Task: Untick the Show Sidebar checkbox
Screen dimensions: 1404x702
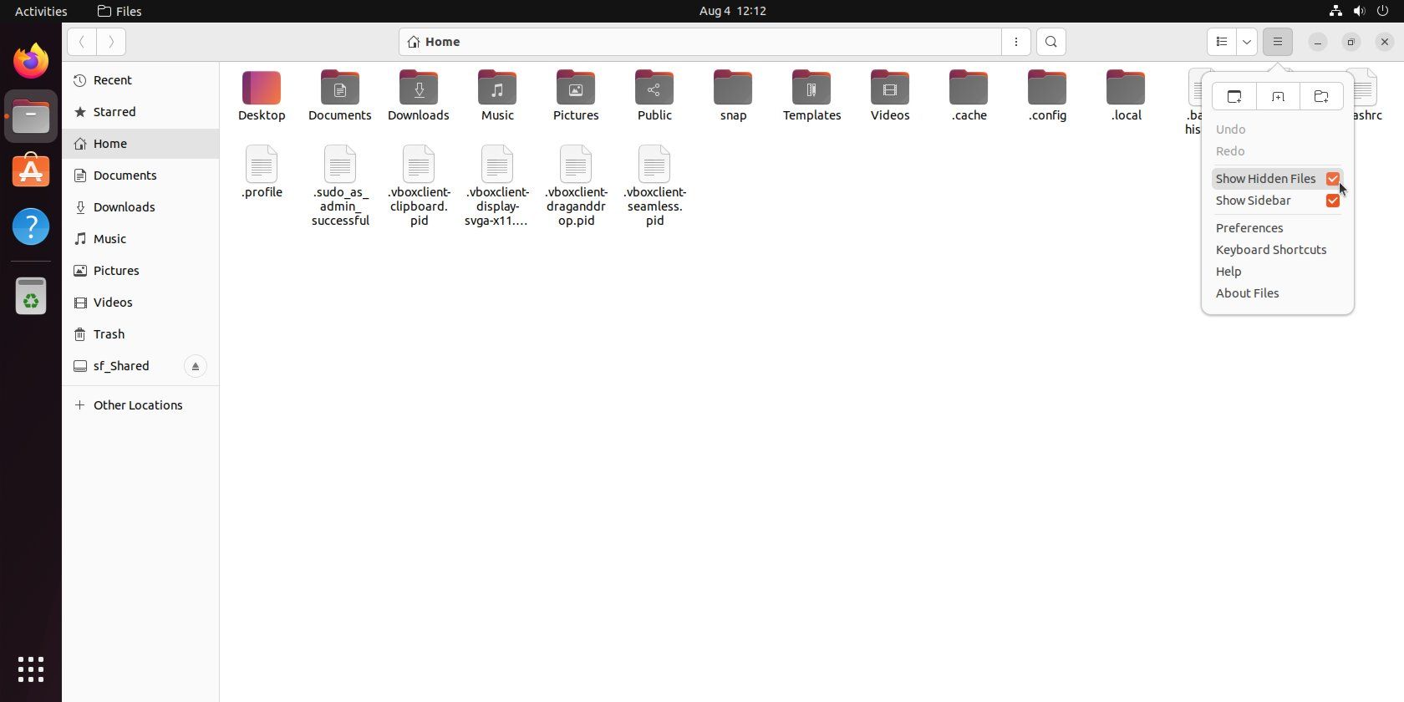Action: (x=1333, y=201)
